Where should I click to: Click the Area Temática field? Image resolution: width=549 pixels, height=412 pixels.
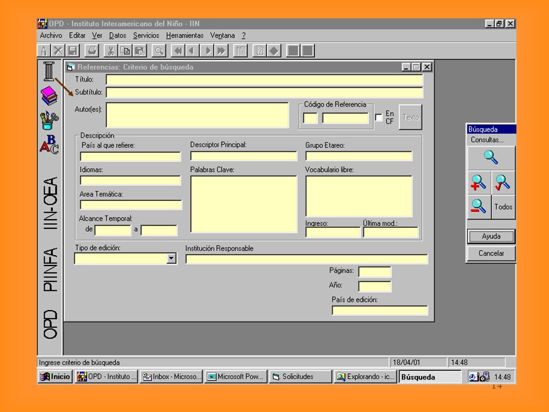tap(131, 205)
